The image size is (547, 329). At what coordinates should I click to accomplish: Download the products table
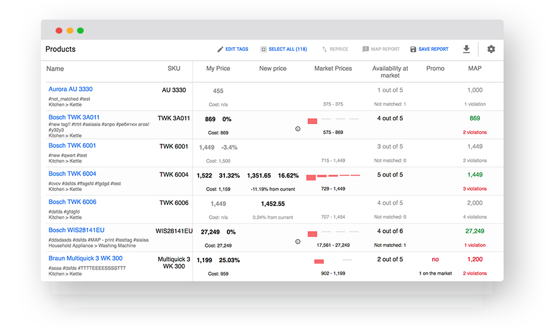(466, 49)
